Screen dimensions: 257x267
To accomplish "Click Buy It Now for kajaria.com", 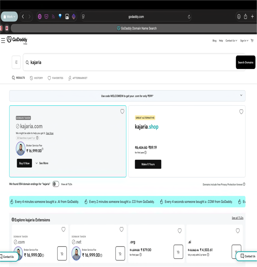I will click(x=24, y=163).
